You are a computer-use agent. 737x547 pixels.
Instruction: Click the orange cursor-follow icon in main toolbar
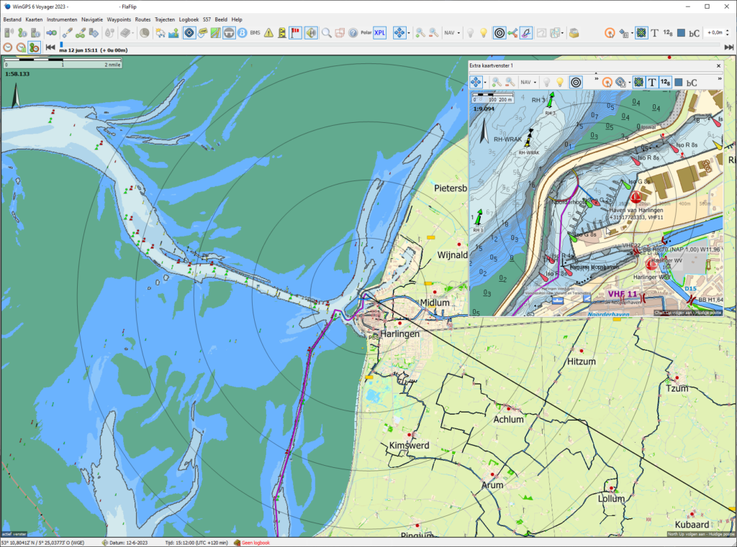(x=610, y=33)
